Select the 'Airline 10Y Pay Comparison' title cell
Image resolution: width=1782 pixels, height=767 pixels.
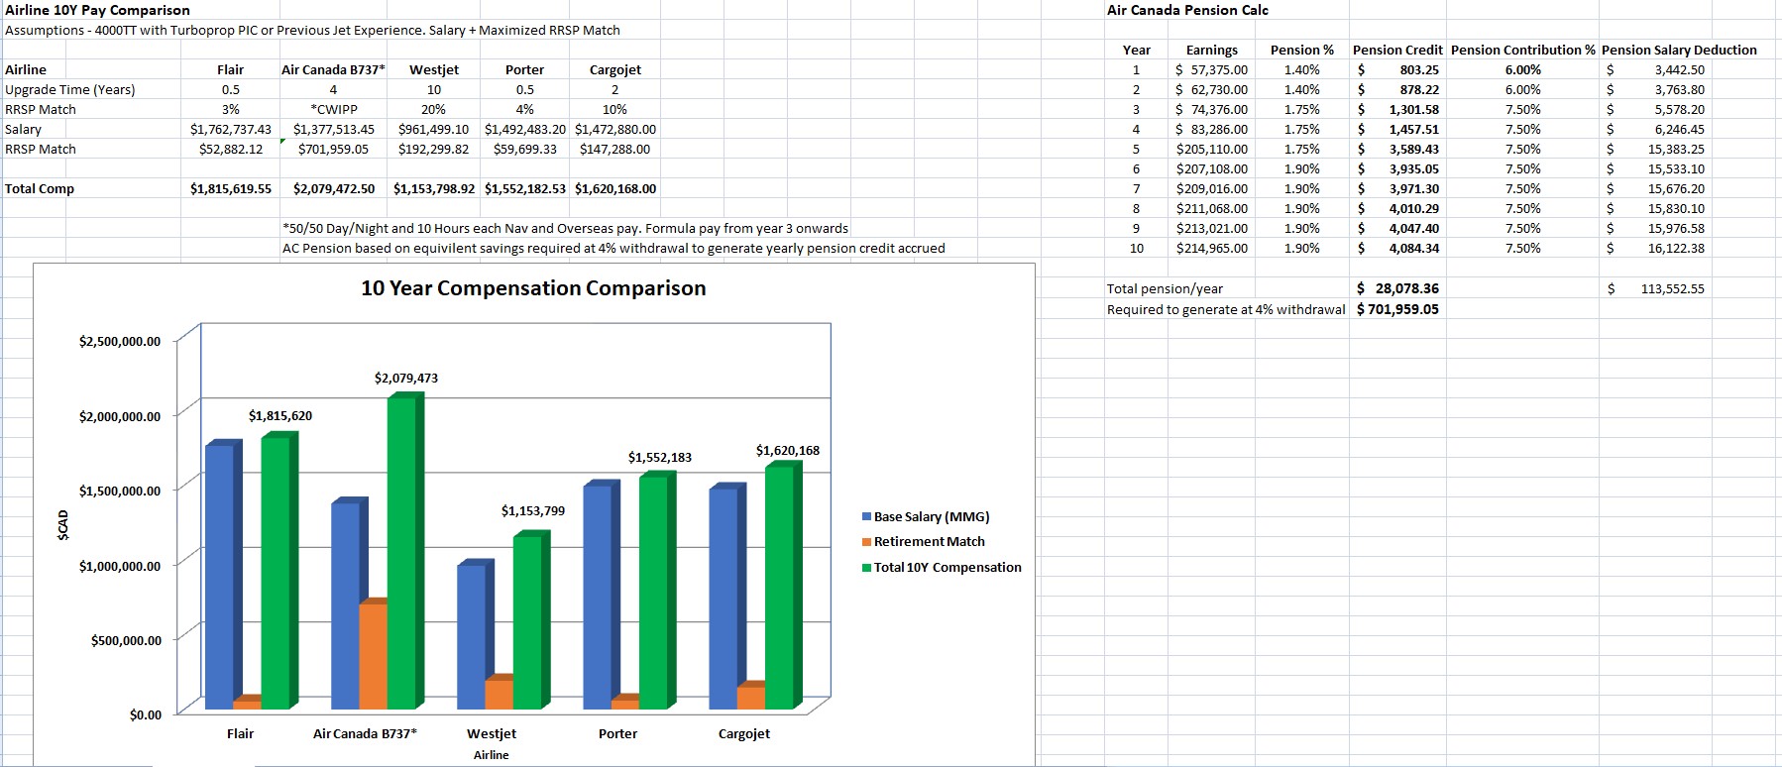tap(97, 10)
